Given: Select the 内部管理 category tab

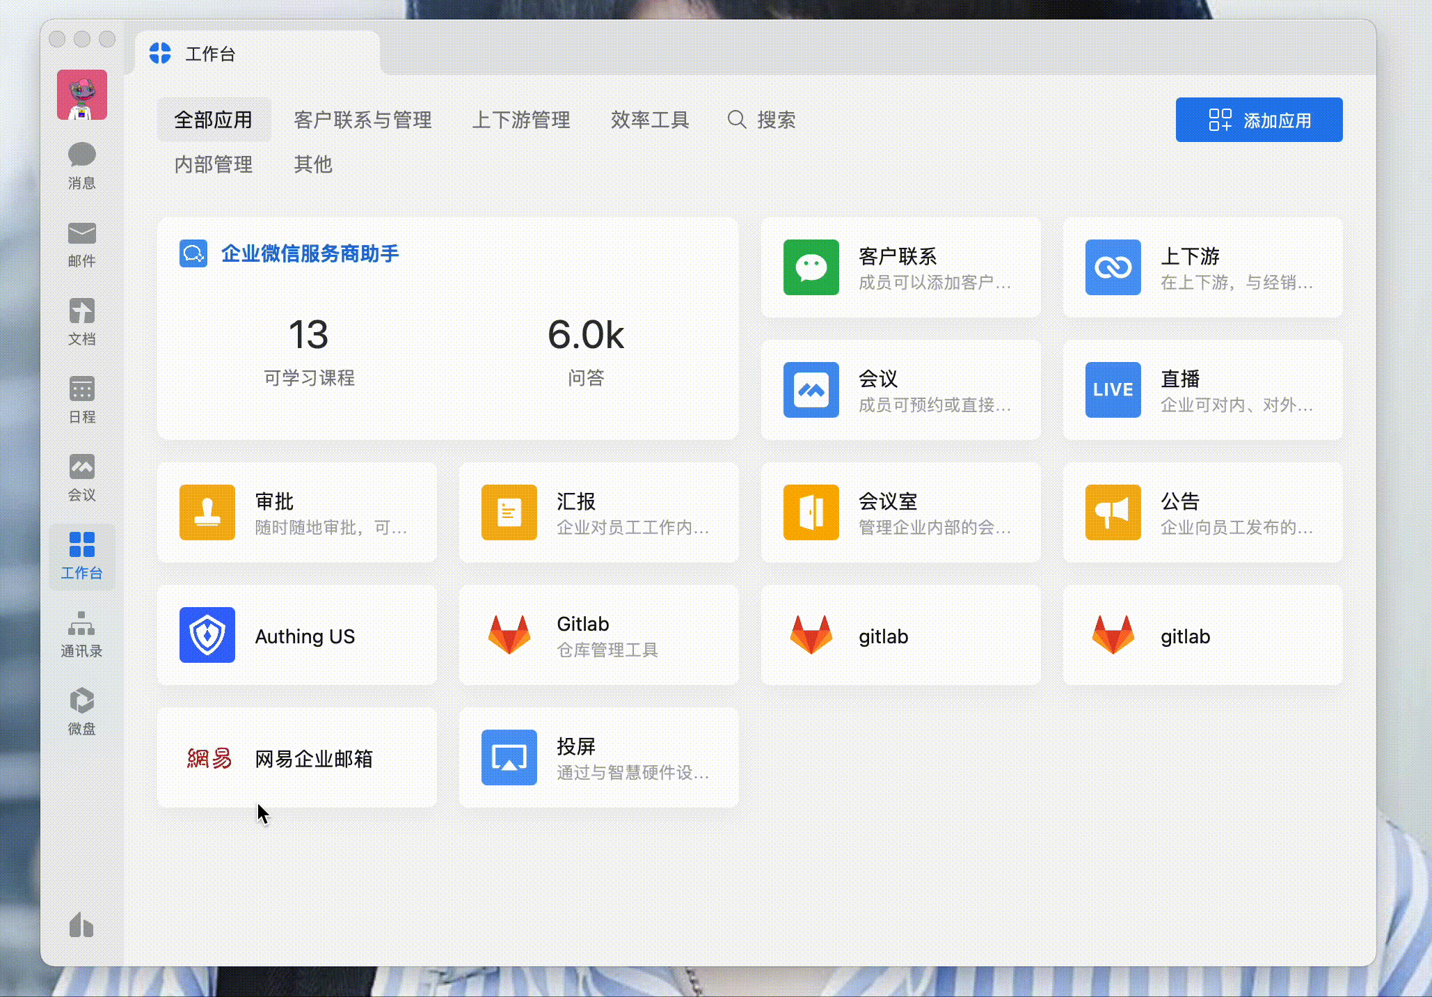Looking at the screenshot, I should (x=213, y=164).
